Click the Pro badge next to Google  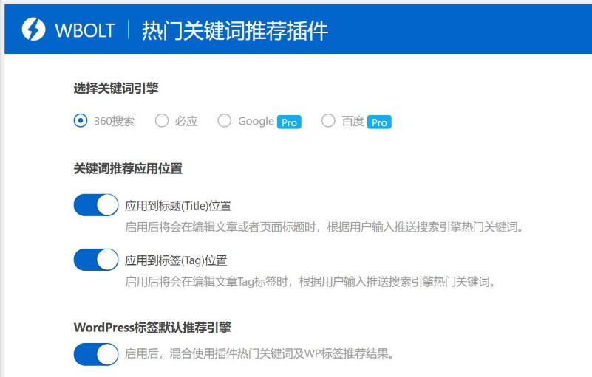tap(289, 122)
